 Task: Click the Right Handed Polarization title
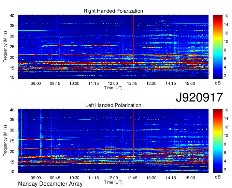click(113, 11)
